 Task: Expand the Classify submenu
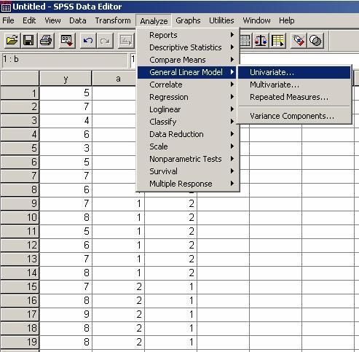click(x=188, y=122)
